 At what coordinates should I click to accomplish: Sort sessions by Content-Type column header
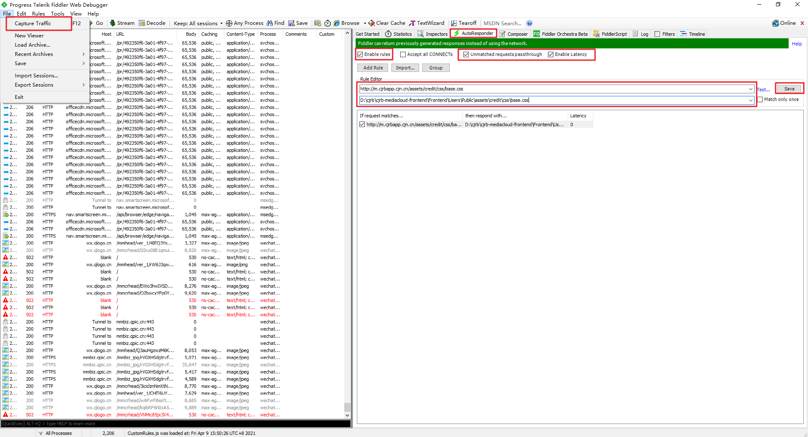pyautogui.click(x=240, y=34)
